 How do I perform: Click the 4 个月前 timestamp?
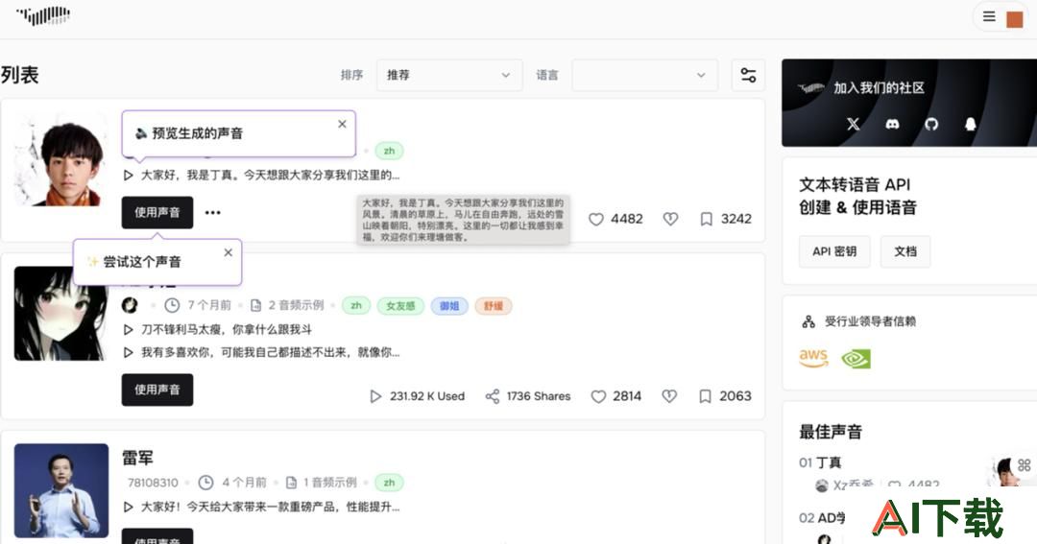point(244,483)
